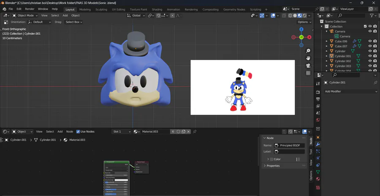Open viewport Add menu in header
Image resolution: width=380 pixels, height=196 pixels.
tap(65, 16)
